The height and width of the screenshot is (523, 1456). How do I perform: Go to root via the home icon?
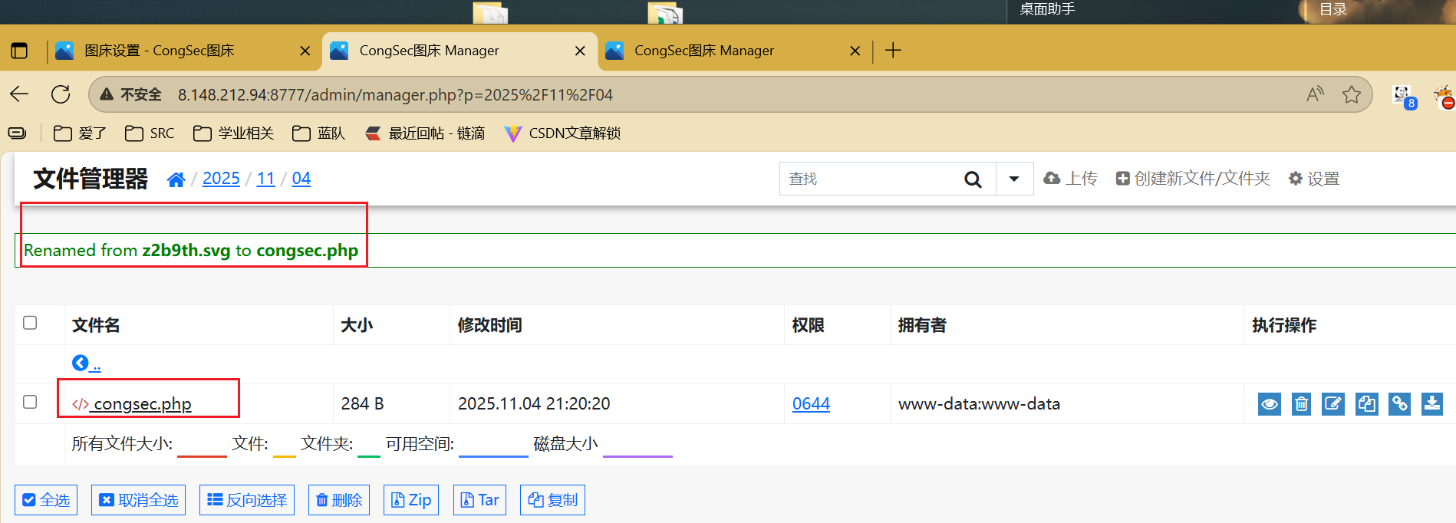click(x=176, y=179)
